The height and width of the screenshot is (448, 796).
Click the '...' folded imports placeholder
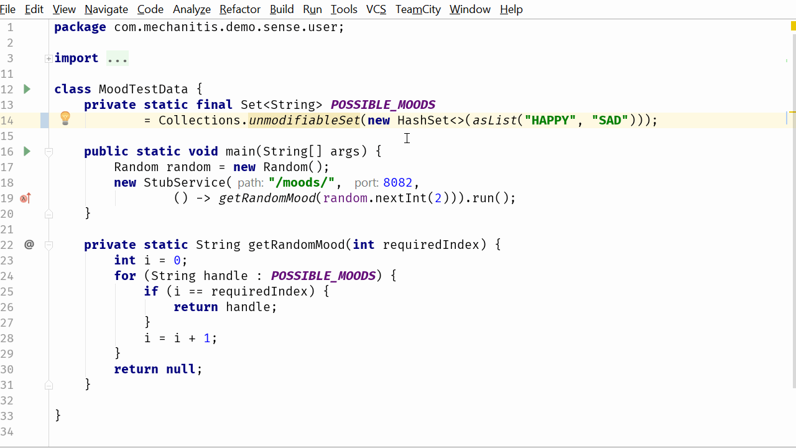[x=118, y=58]
